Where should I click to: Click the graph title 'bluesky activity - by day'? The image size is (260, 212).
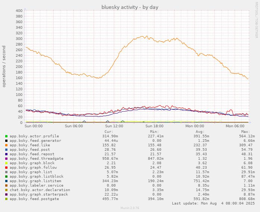(x=130, y=7)
